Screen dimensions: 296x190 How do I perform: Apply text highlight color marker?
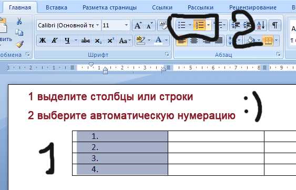[x=140, y=40]
